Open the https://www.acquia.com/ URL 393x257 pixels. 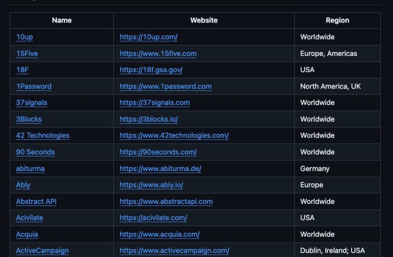(159, 234)
